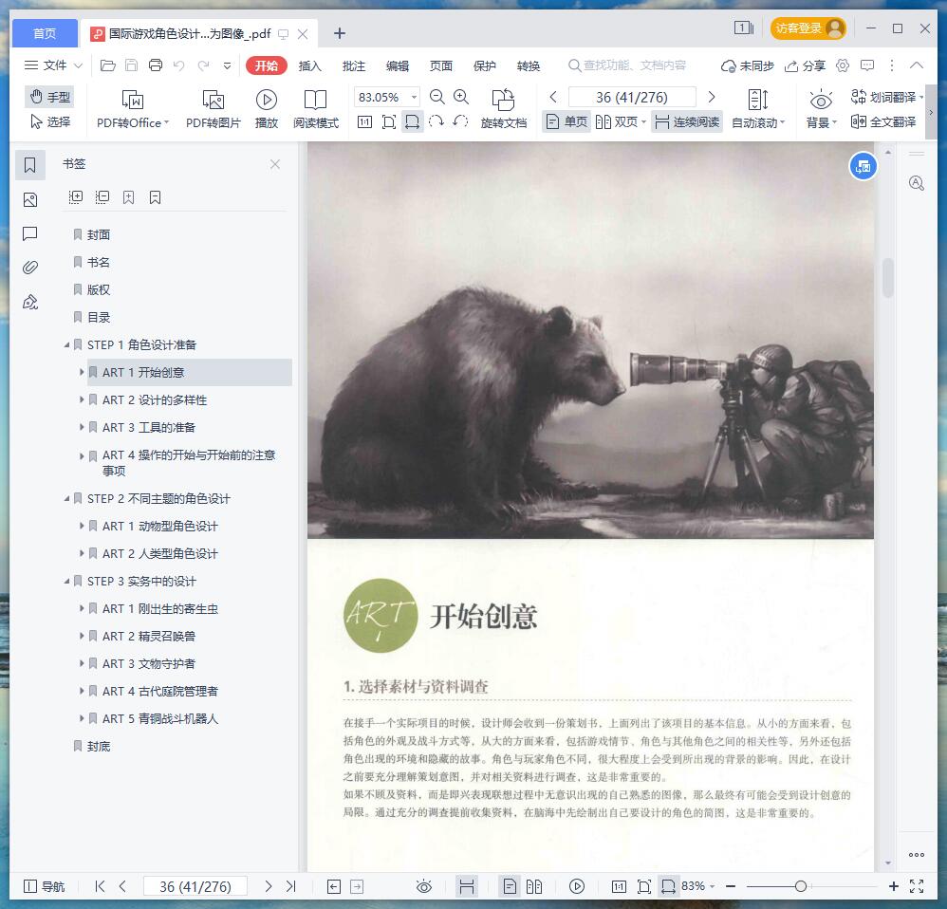Close the bookmarks panel
The height and width of the screenshot is (909, 947).
click(x=275, y=164)
